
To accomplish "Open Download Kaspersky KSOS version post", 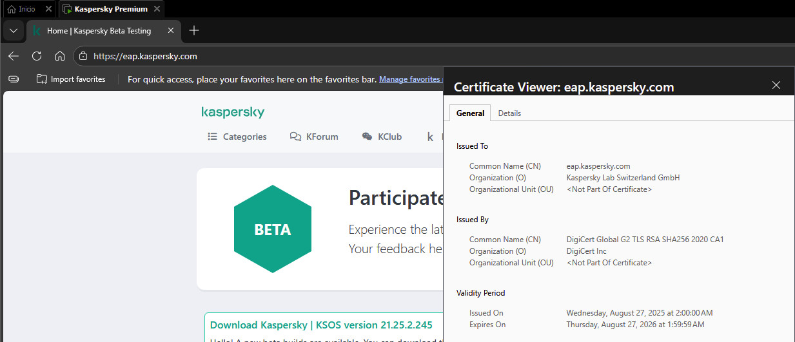I will click(321, 325).
